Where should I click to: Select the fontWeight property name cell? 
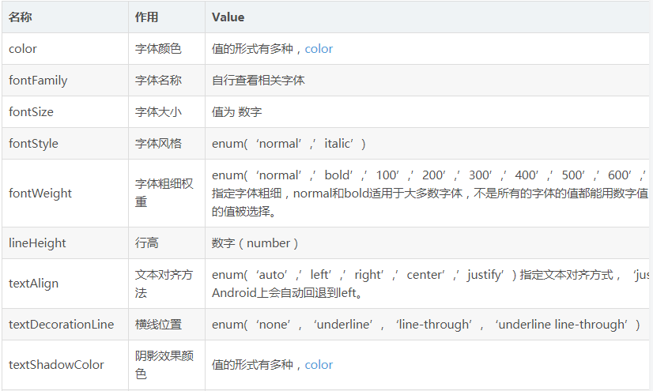coord(65,194)
